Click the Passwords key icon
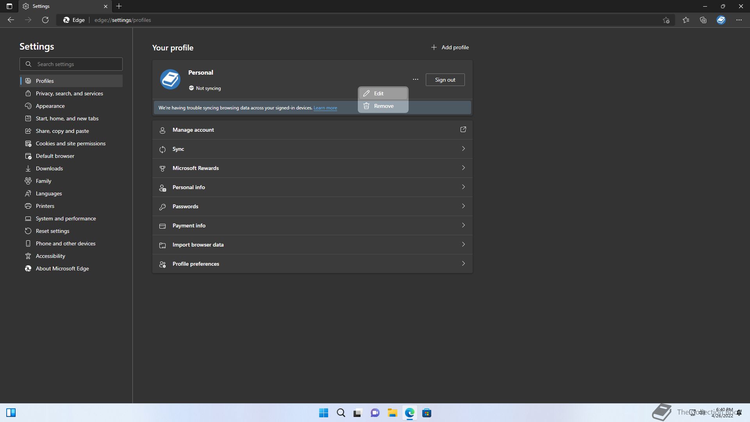This screenshot has height=422, width=750. [162, 207]
